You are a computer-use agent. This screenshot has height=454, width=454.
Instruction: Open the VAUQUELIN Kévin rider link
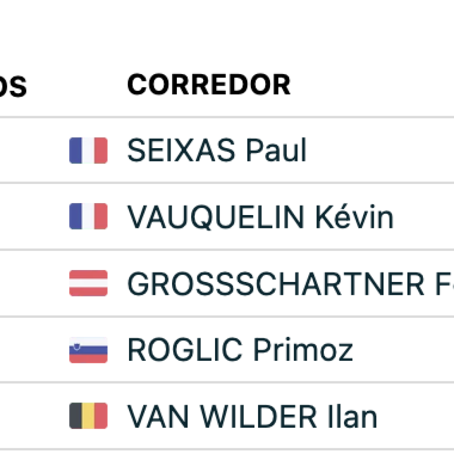click(260, 217)
